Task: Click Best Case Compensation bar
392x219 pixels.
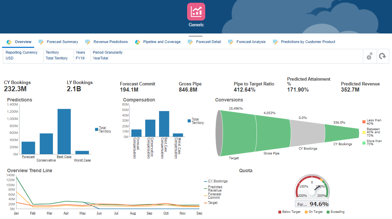Action: pyautogui.click(x=164, y=124)
